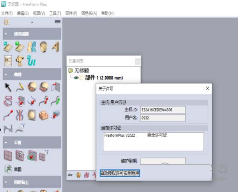Screen dimensions: 238x192
Task: Open the 文件(F) menu
Action: pyautogui.click(x=7, y=13)
